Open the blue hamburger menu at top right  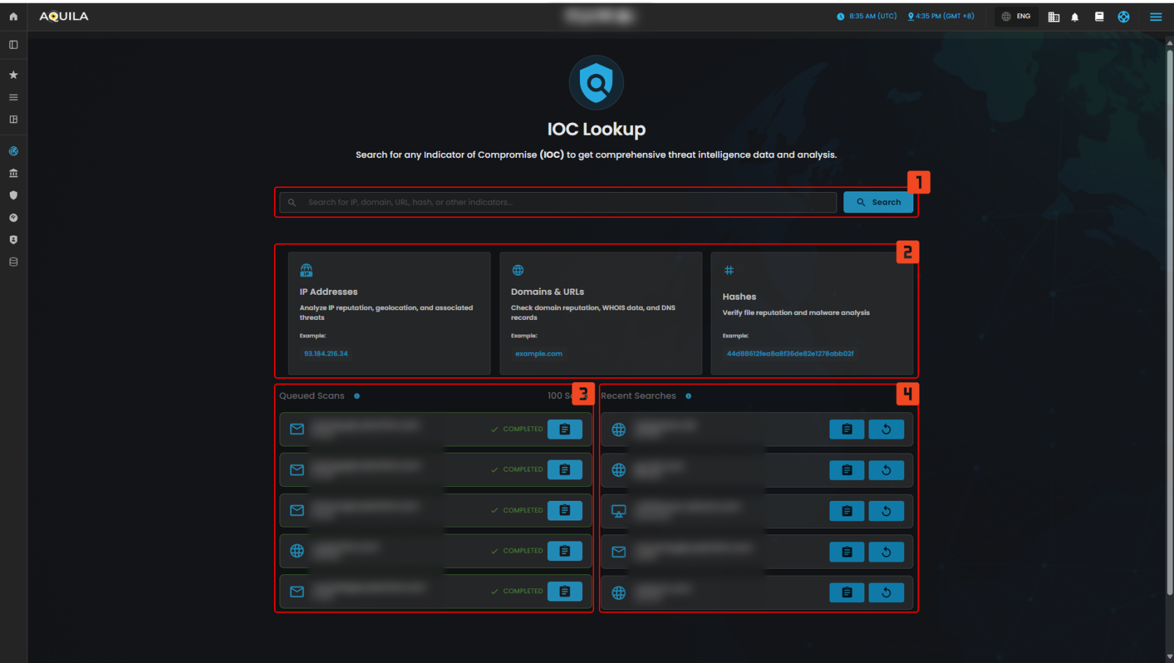point(1156,17)
